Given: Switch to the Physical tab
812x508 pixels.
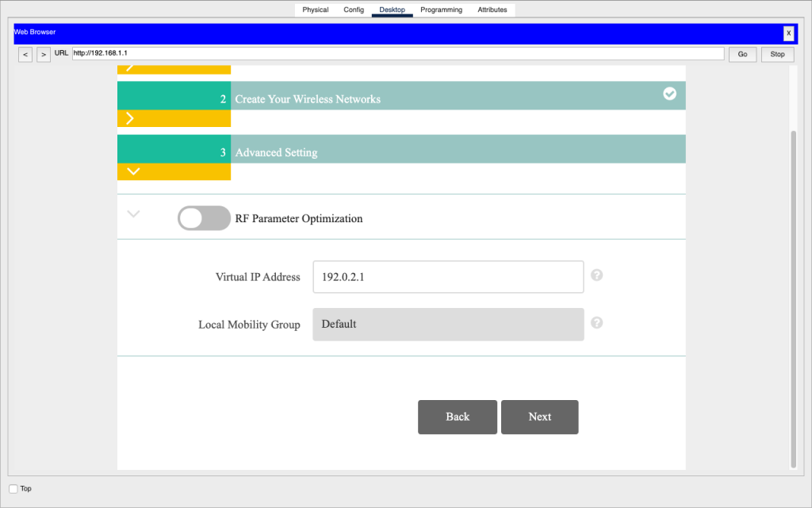Looking at the screenshot, I should pos(315,10).
